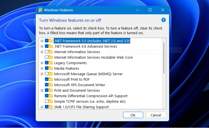Screen dimensions: 209x128
Task: Select the 'Legacy Components' label
Action: click(70, 63)
